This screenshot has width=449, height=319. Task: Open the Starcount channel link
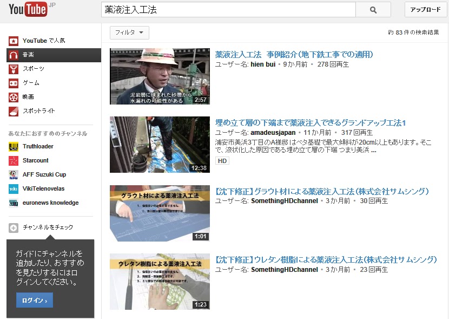(36, 160)
